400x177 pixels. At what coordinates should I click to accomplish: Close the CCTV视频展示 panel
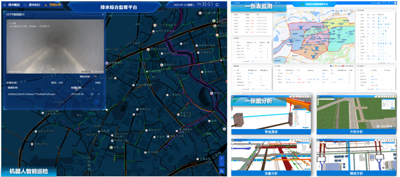coord(103,14)
